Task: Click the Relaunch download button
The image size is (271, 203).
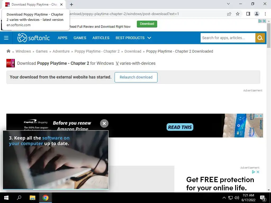Action: pos(136,77)
